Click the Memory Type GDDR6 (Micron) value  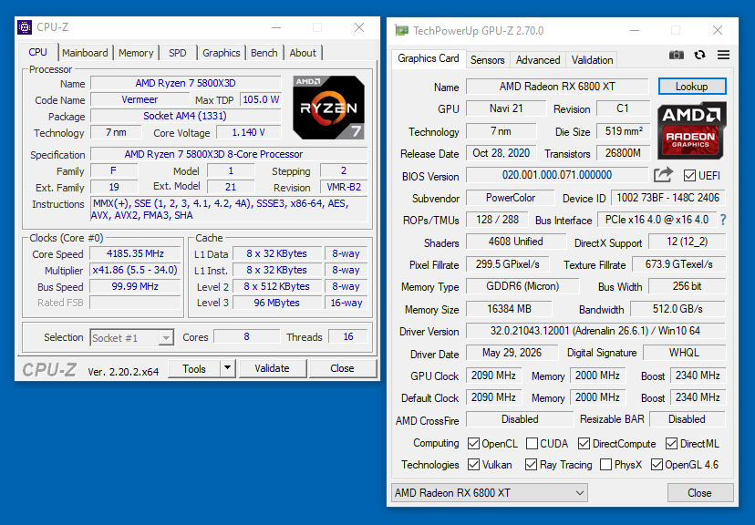(x=522, y=286)
